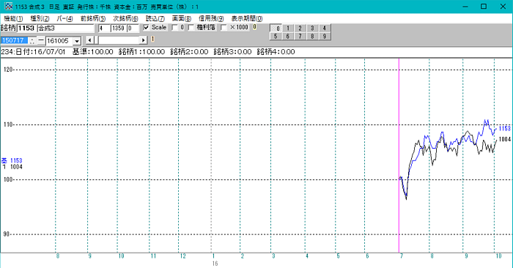Open the 信用残(9) menu

click(211, 18)
